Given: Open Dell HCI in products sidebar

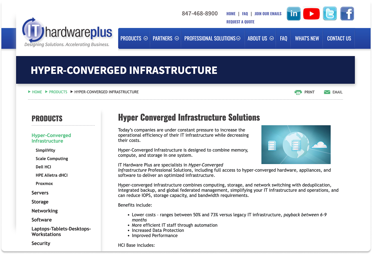Looking at the screenshot, I should click(43, 167).
